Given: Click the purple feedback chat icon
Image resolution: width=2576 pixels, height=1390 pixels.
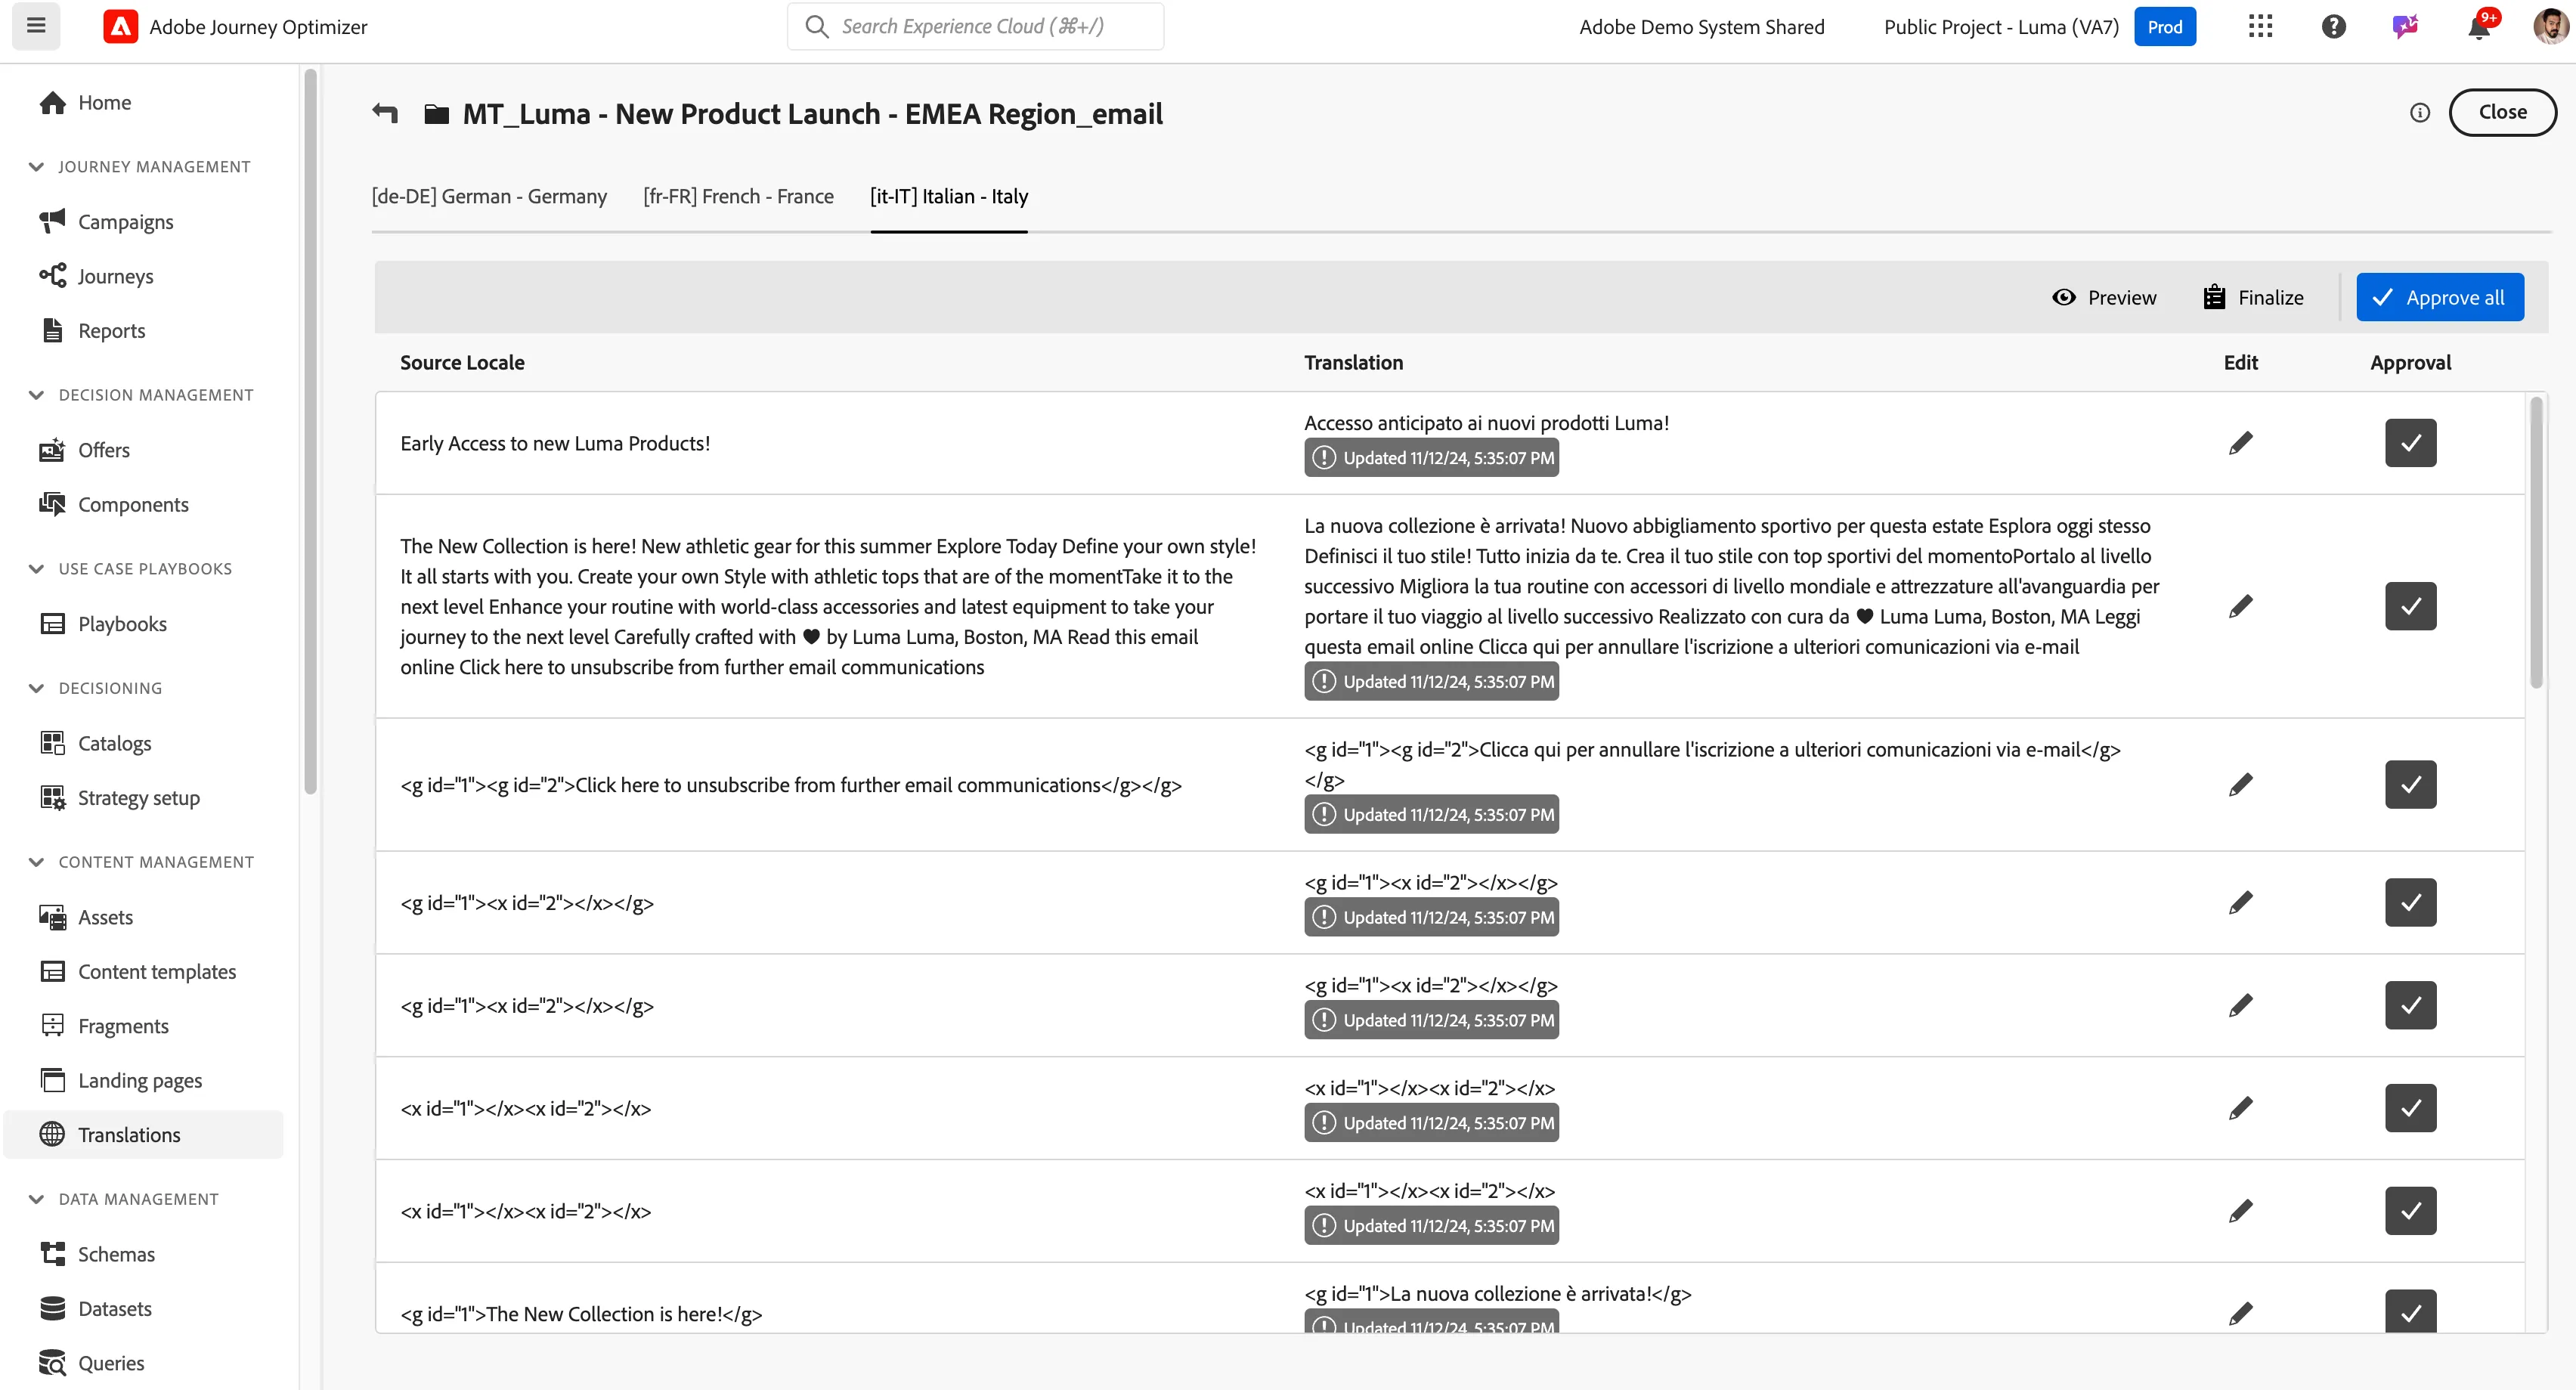Looking at the screenshot, I should (2405, 27).
